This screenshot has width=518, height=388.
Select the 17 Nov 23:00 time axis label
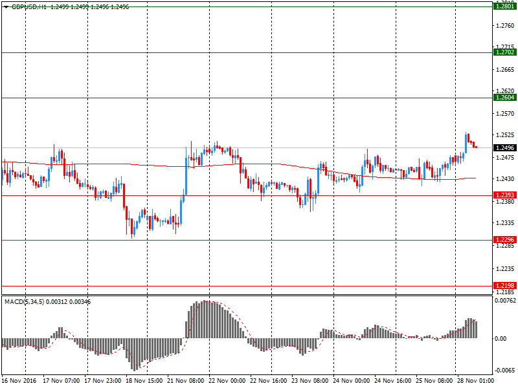coord(103,380)
